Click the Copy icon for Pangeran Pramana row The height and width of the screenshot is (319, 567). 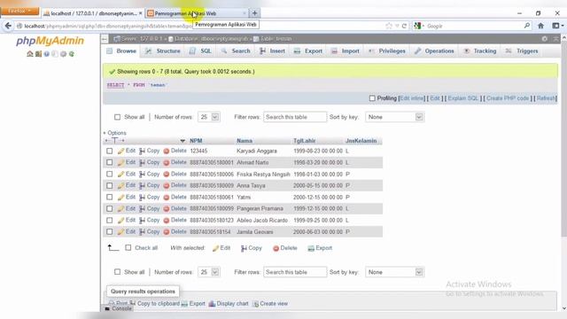pos(142,209)
